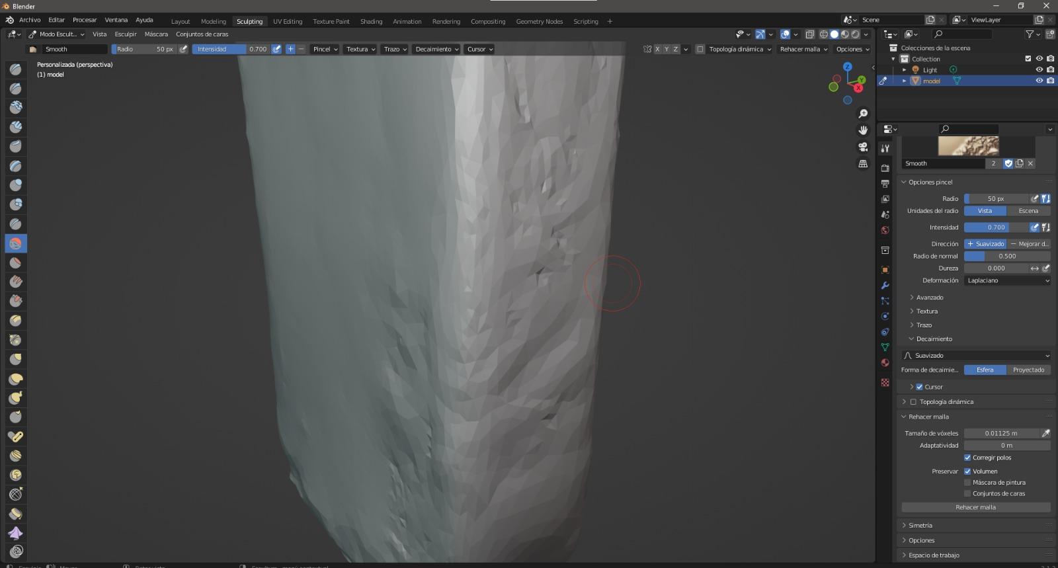The height and width of the screenshot is (568, 1058).
Task: Open the Render properties tab
Action: (885, 168)
